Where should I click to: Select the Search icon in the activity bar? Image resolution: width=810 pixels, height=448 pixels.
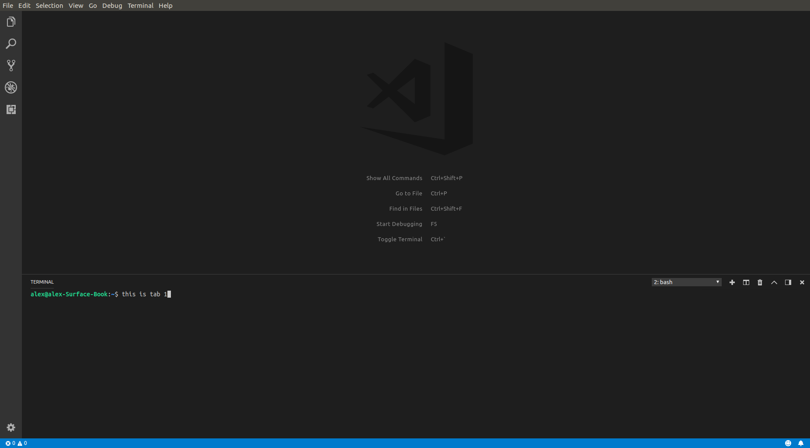pos(11,43)
